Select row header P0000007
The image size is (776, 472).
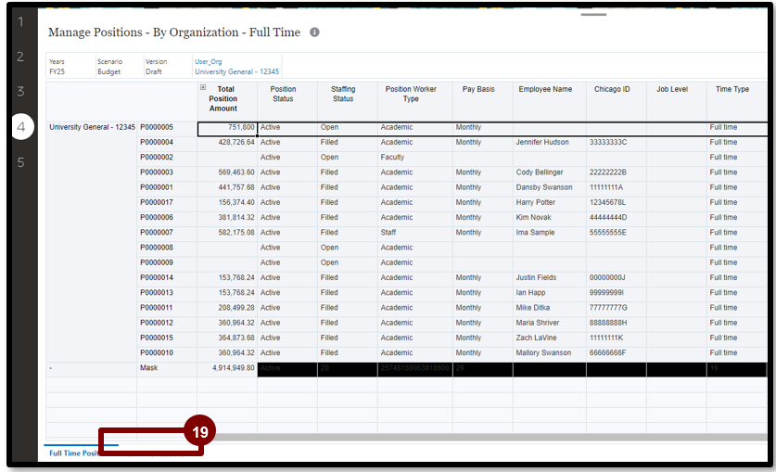coord(167,233)
